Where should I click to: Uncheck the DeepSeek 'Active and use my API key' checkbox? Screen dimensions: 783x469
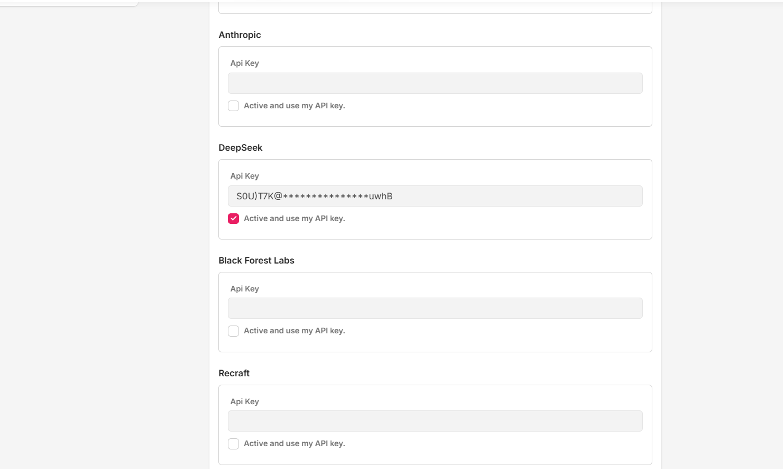coord(233,219)
